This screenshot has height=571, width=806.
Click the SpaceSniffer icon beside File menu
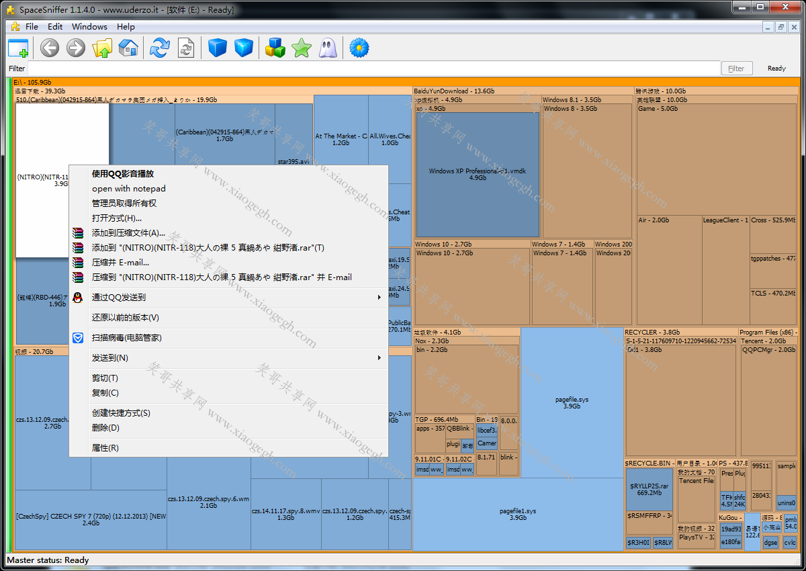point(15,26)
